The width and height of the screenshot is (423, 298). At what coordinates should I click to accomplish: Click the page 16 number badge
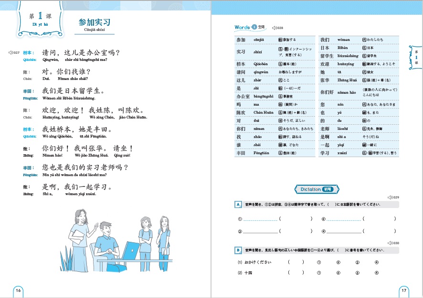(19, 290)
